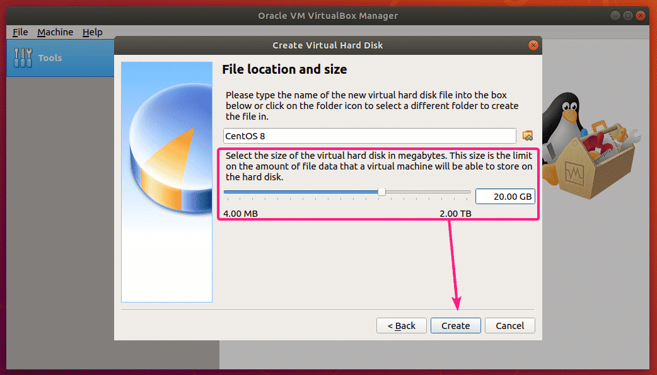Cancel the virtual hard disk dialog
Viewport: 657px width, 375px height.
(x=510, y=326)
